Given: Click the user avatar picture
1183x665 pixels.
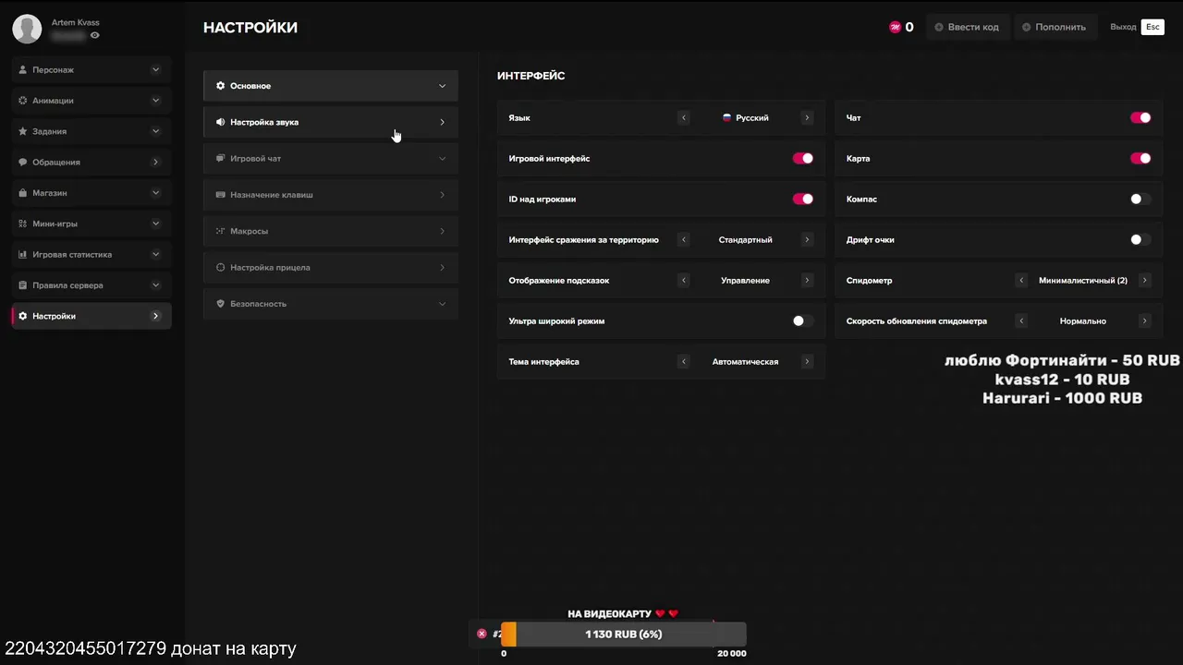Looking at the screenshot, I should 27,29.
